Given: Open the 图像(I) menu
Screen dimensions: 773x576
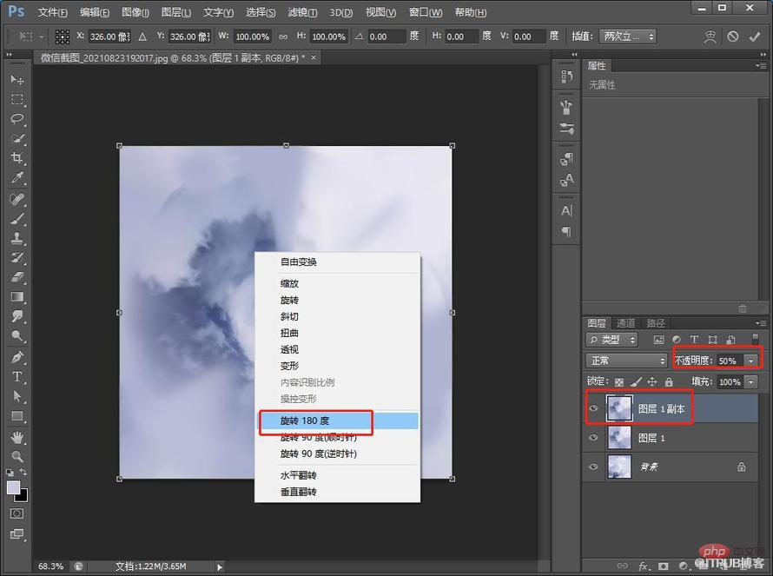Looking at the screenshot, I should pos(135,12).
